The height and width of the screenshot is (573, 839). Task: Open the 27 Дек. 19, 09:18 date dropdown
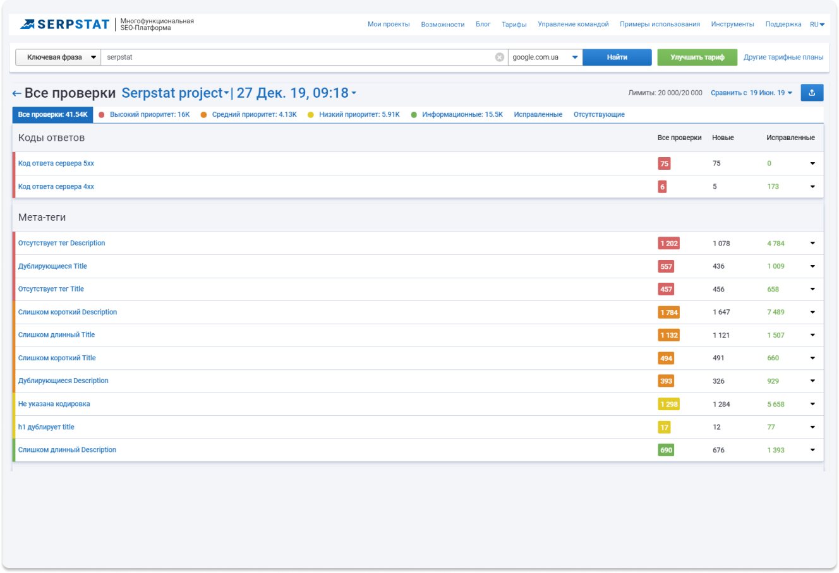(x=296, y=93)
